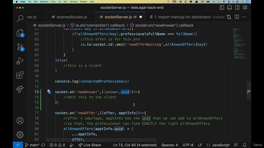Open the Customize Layout menu
Screen dimensions: 264x148
coord(245,7)
